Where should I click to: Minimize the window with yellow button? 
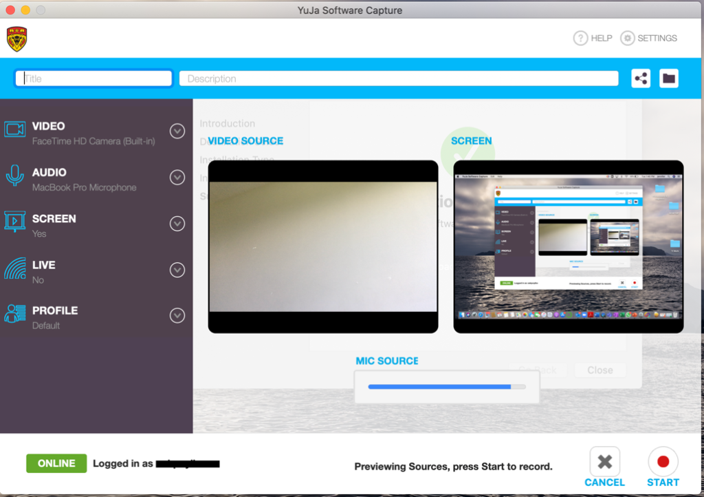(25, 10)
